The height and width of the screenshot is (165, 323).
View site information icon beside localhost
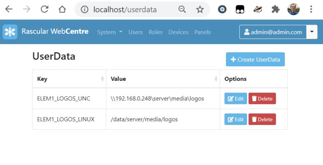84,9
